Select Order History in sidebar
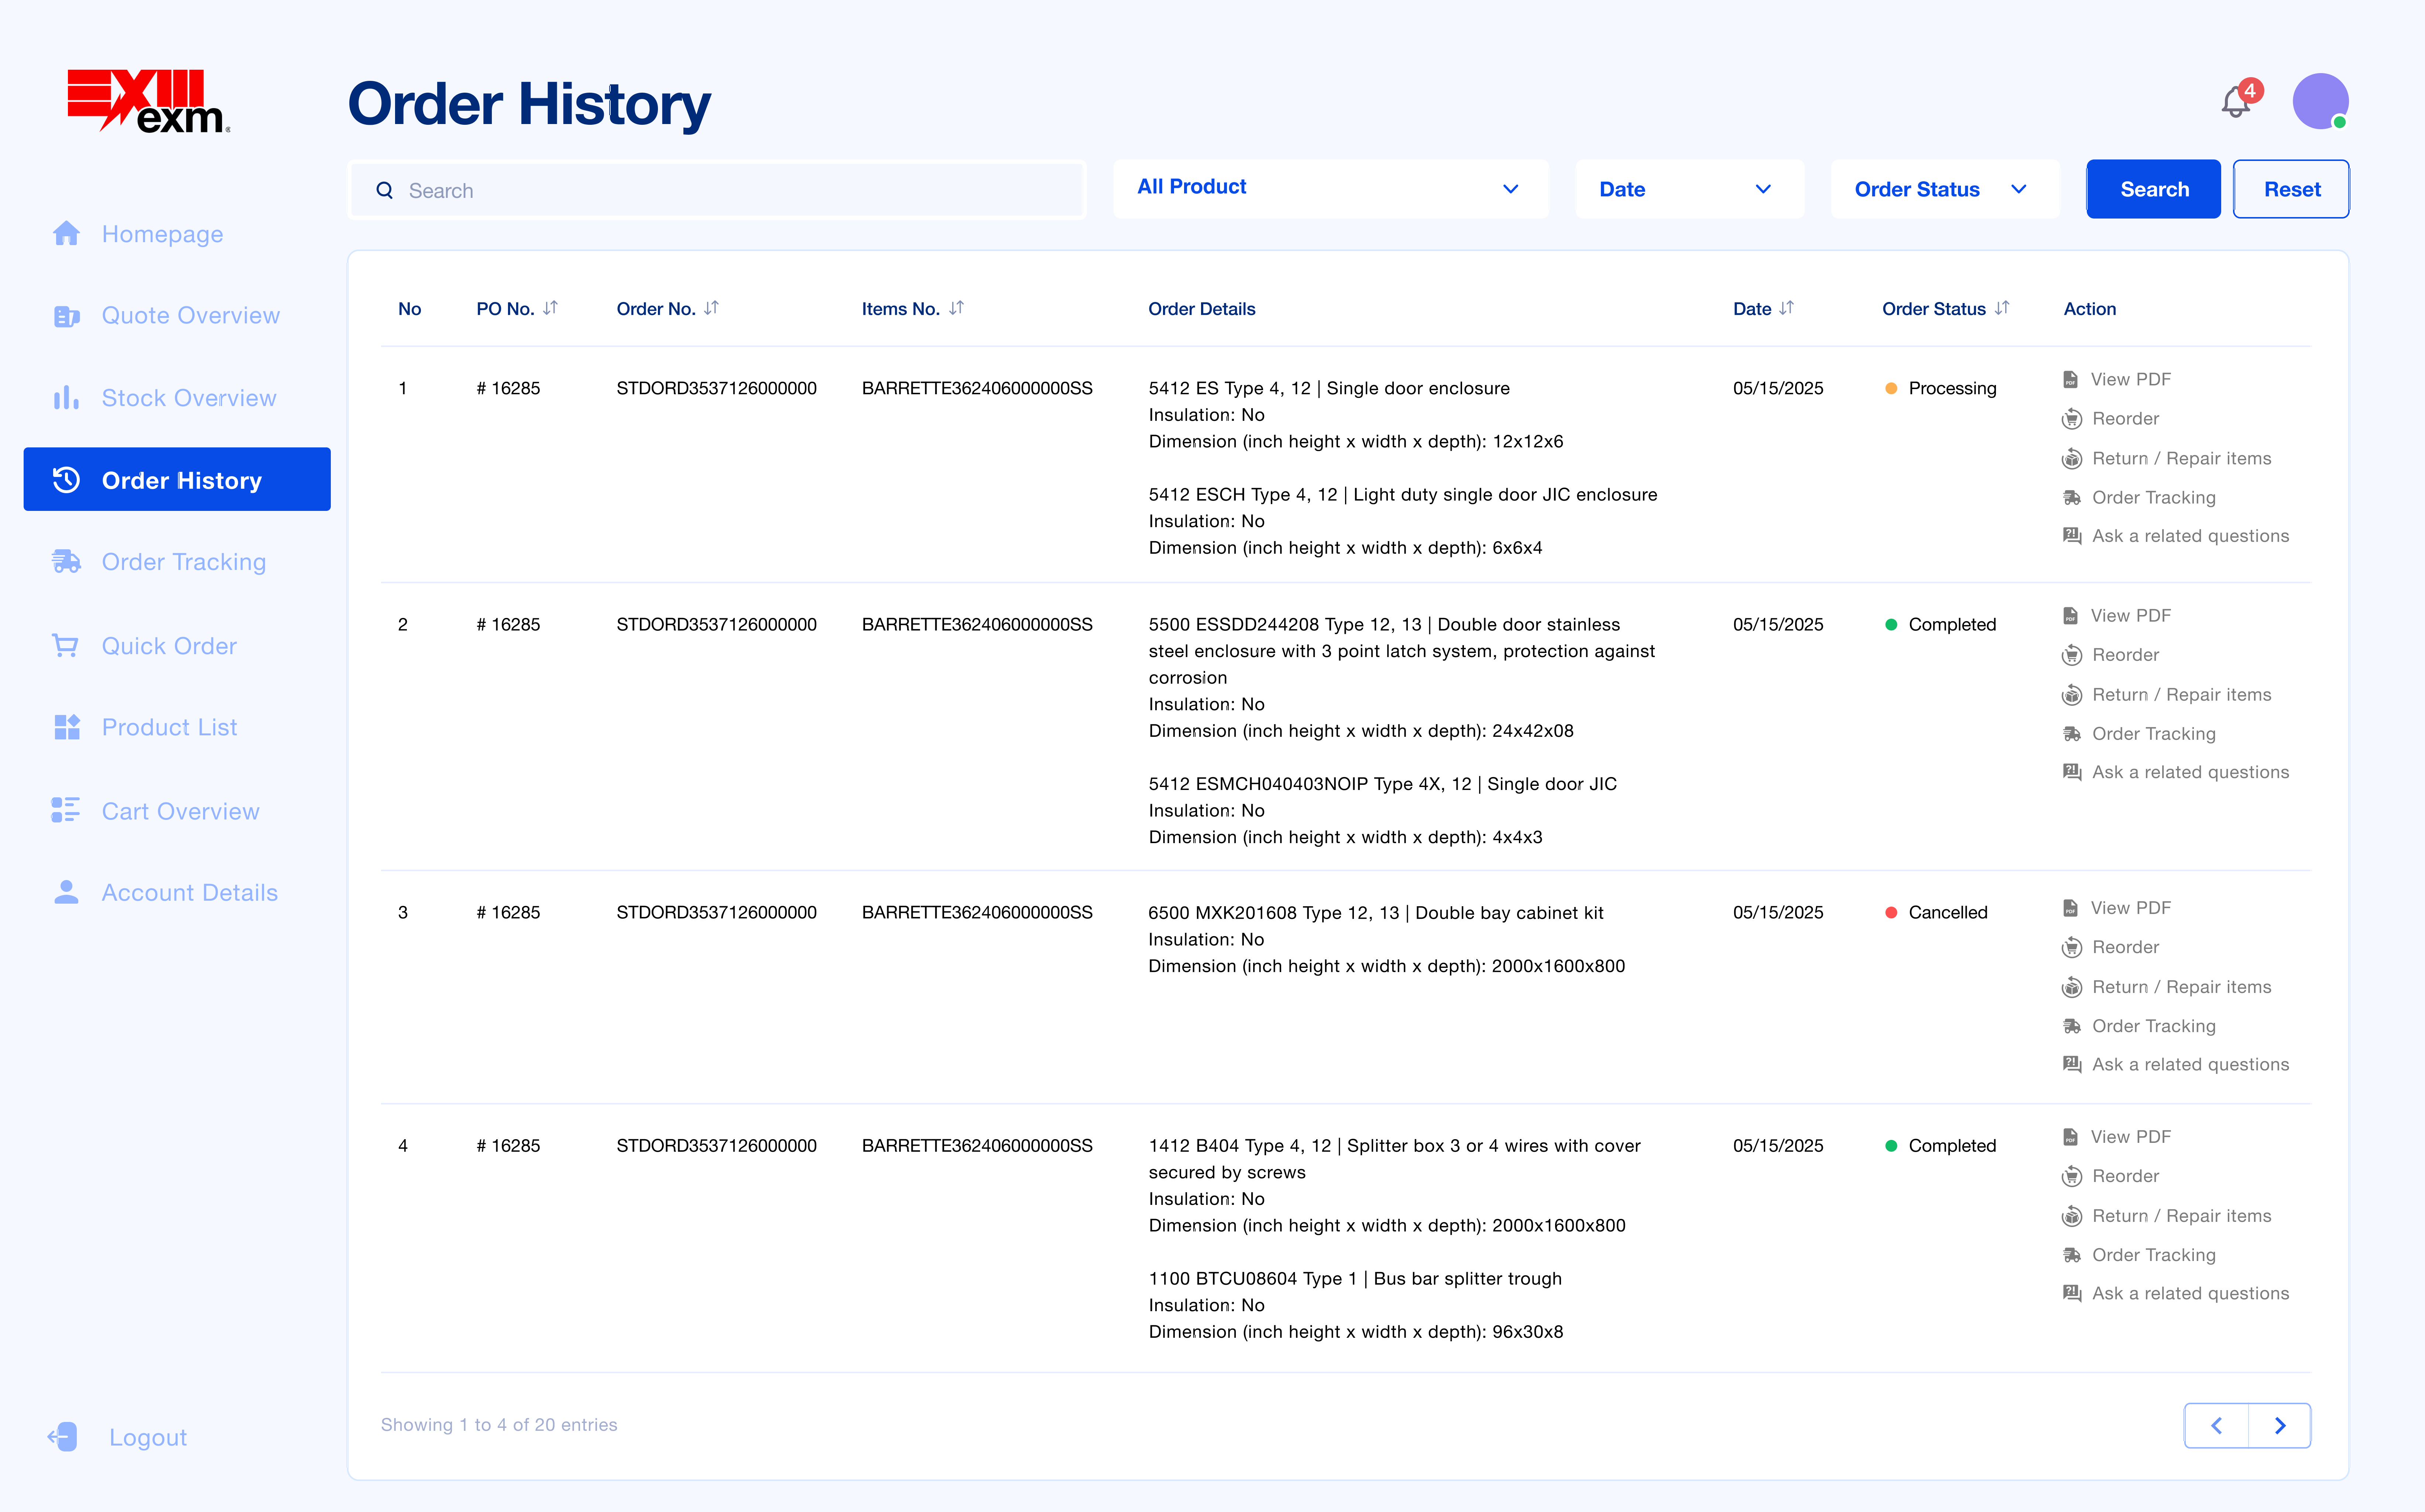 pos(177,479)
